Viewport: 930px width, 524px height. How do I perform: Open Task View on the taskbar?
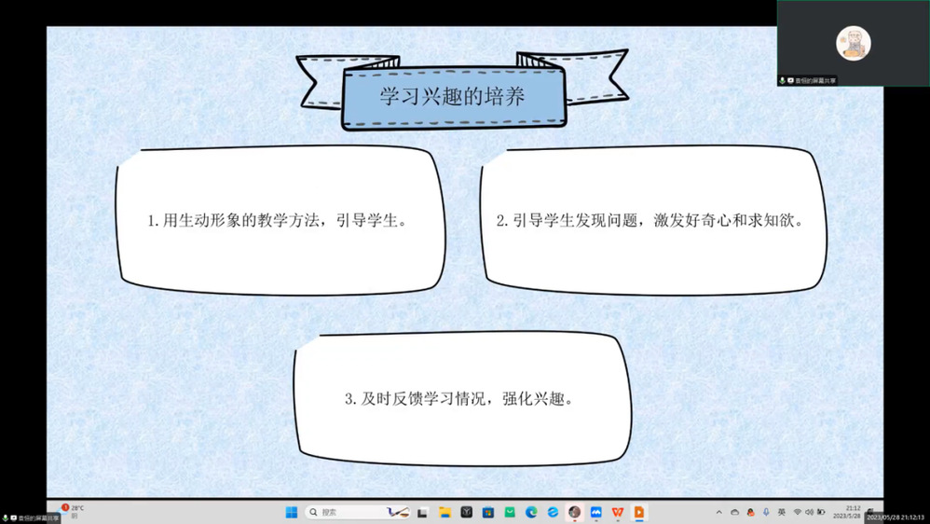tap(422, 512)
